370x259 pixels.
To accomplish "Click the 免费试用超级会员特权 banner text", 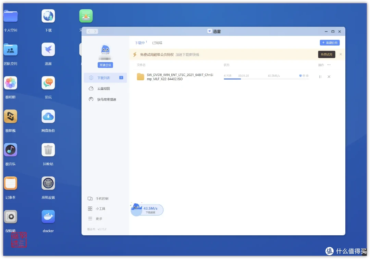I will point(157,55).
